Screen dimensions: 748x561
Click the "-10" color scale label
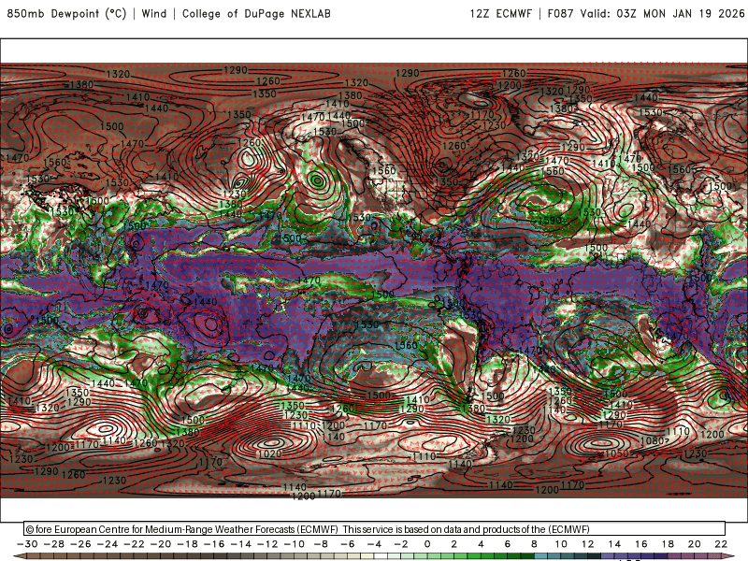[x=295, y=544]
